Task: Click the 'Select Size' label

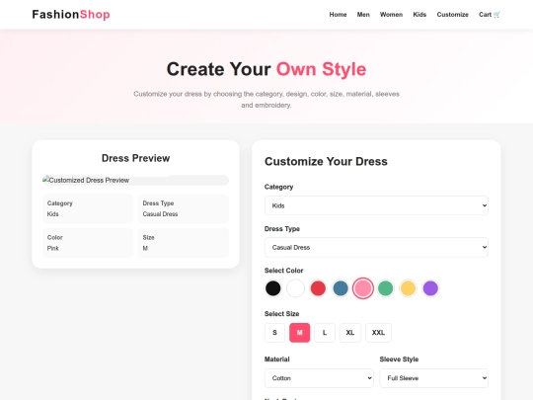Action: point(281,314)
